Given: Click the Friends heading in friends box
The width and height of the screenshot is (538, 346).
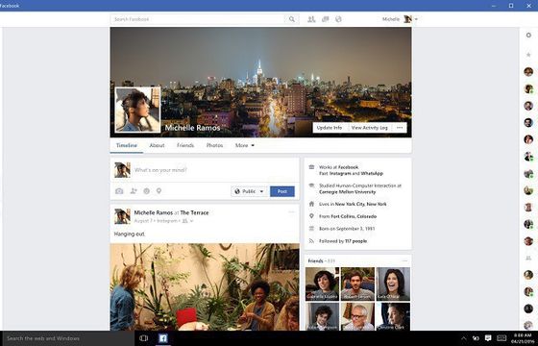Looking at the screenshot, I should click(x=315, y=260).
